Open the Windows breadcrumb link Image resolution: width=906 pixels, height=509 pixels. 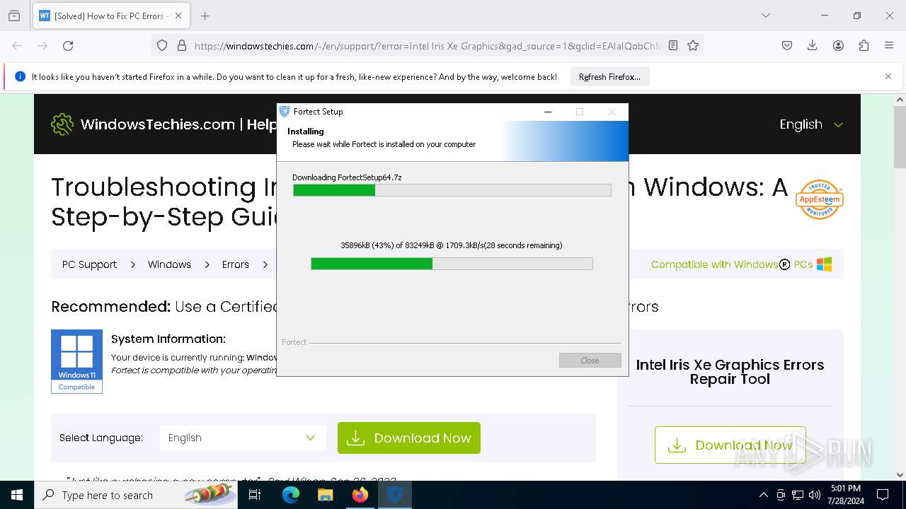169,264
